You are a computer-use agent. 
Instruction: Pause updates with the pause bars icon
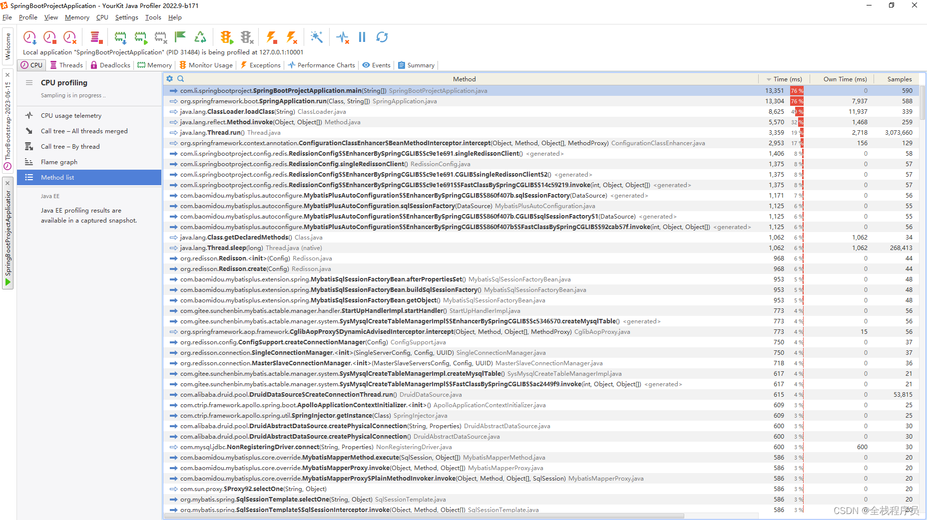(362, 37)
